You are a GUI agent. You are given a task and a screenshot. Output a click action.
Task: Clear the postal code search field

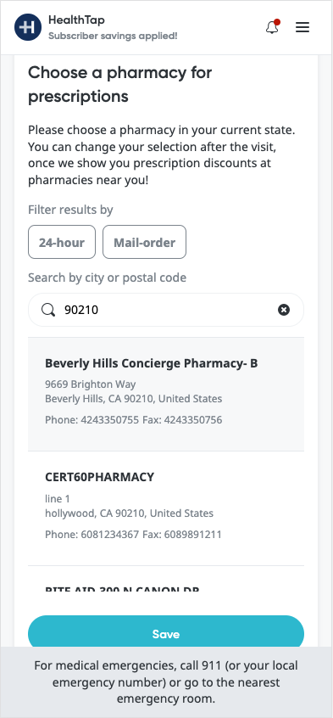click(x=284, y=310)
